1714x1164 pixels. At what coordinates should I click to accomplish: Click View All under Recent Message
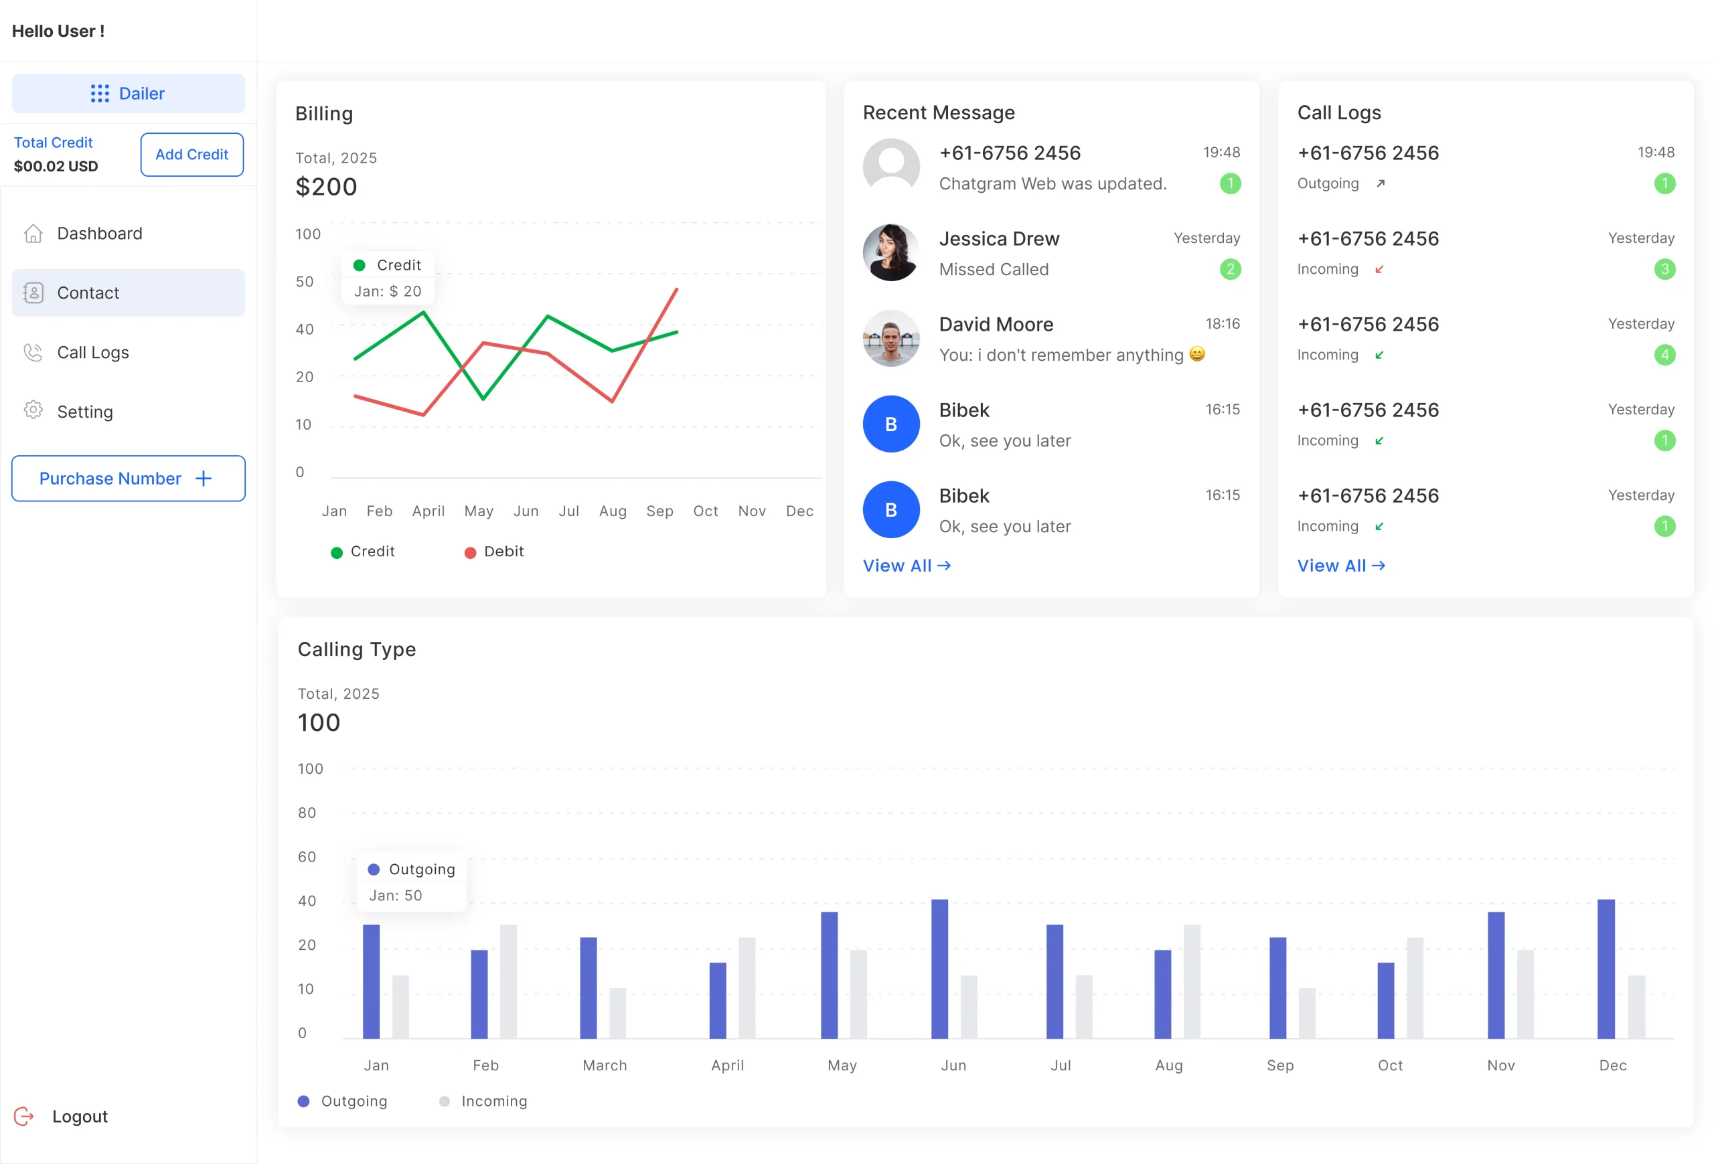[x=907, y=566]
